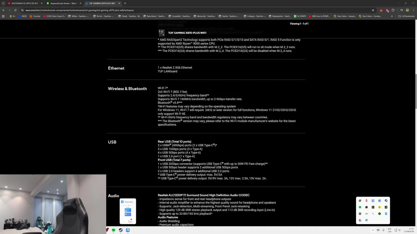
Task: Click the motherboard product thumbnail image
Action: tap(162, 33)
